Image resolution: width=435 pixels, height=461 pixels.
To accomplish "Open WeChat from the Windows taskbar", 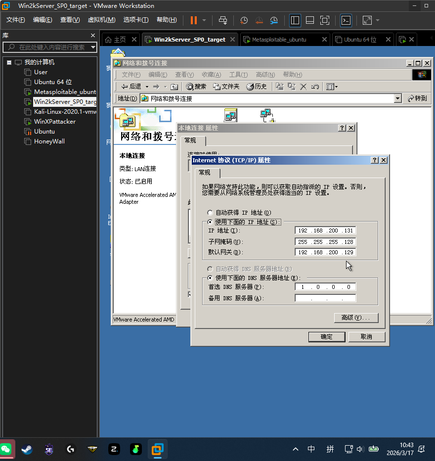I will (x=6, y=449).
